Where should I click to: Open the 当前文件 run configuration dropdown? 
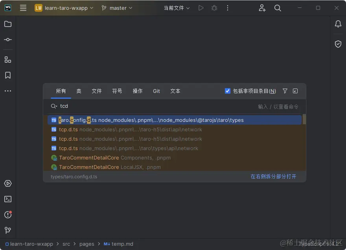(x=177, y=7)
